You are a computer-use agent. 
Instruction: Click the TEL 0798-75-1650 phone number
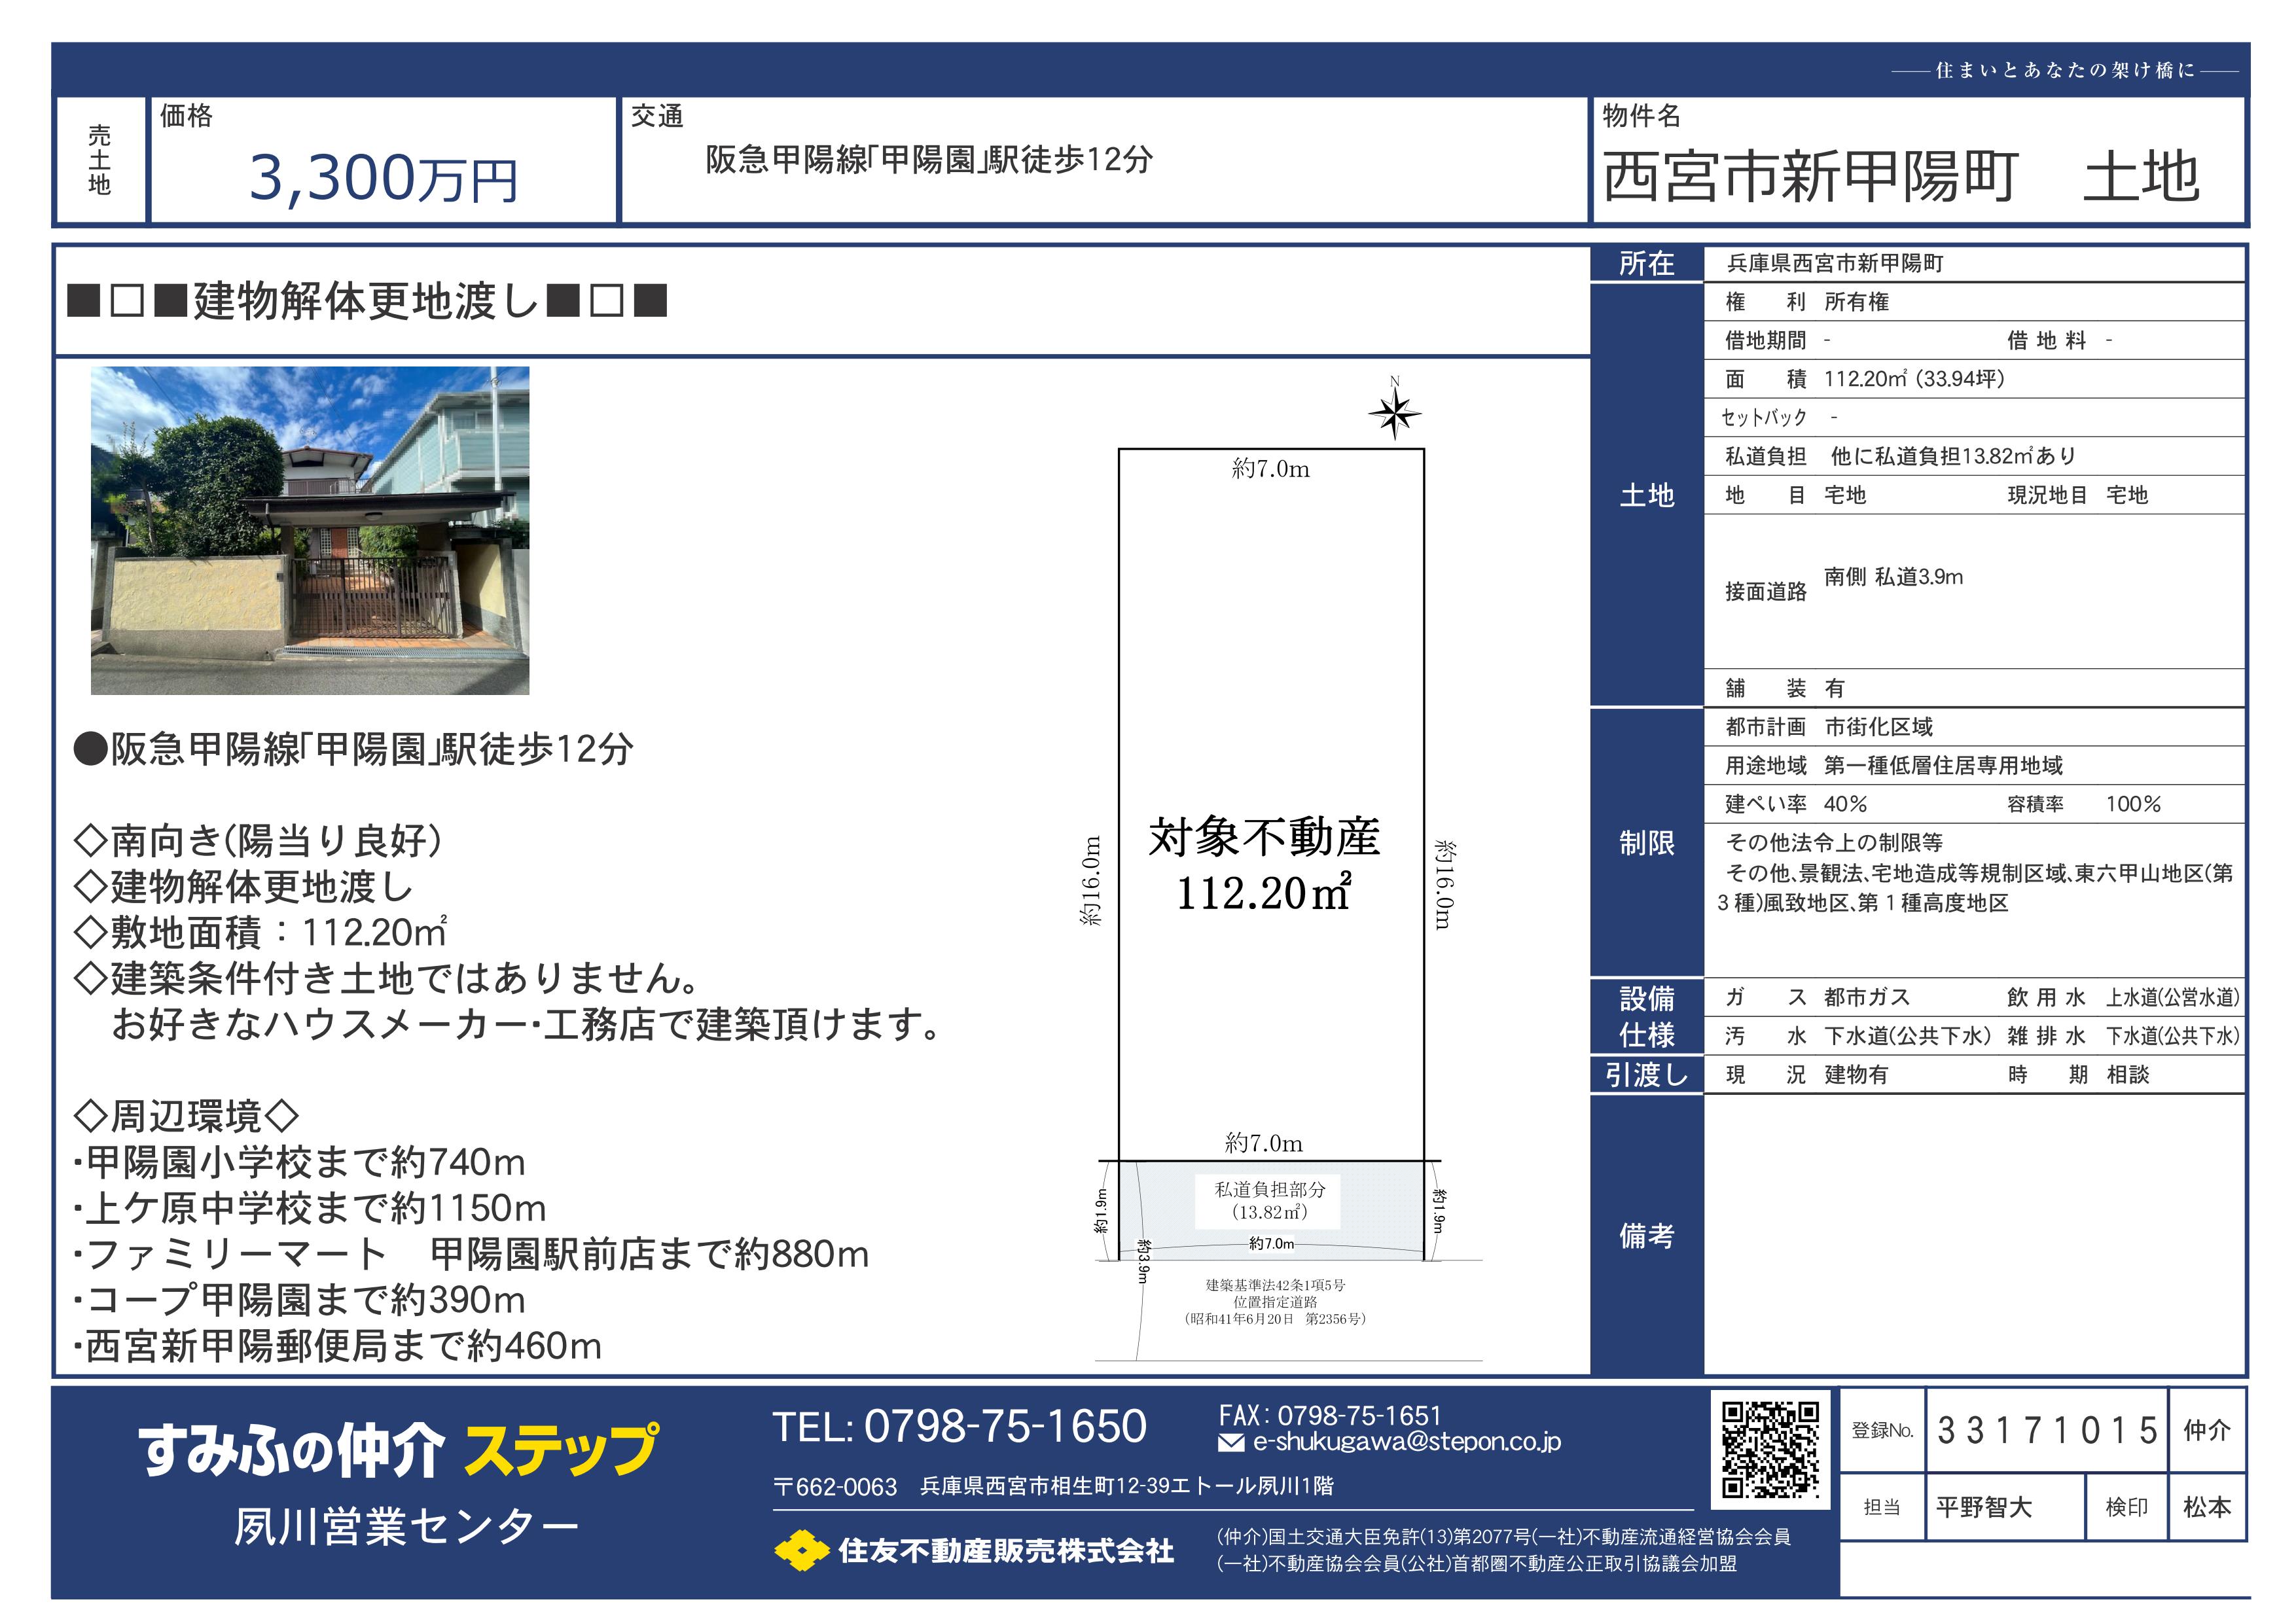[960, 1426]
